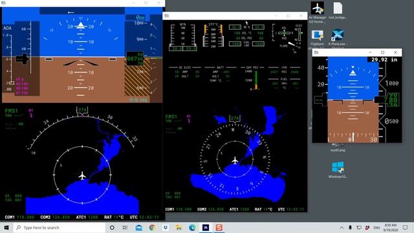The height and width of the screenshot is (233, 414).
Task: Open the Windows10 desktop icon
Action: point(338,170)
